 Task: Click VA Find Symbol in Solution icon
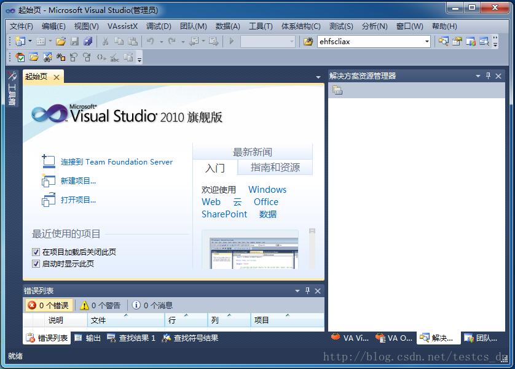pos(47,57)
